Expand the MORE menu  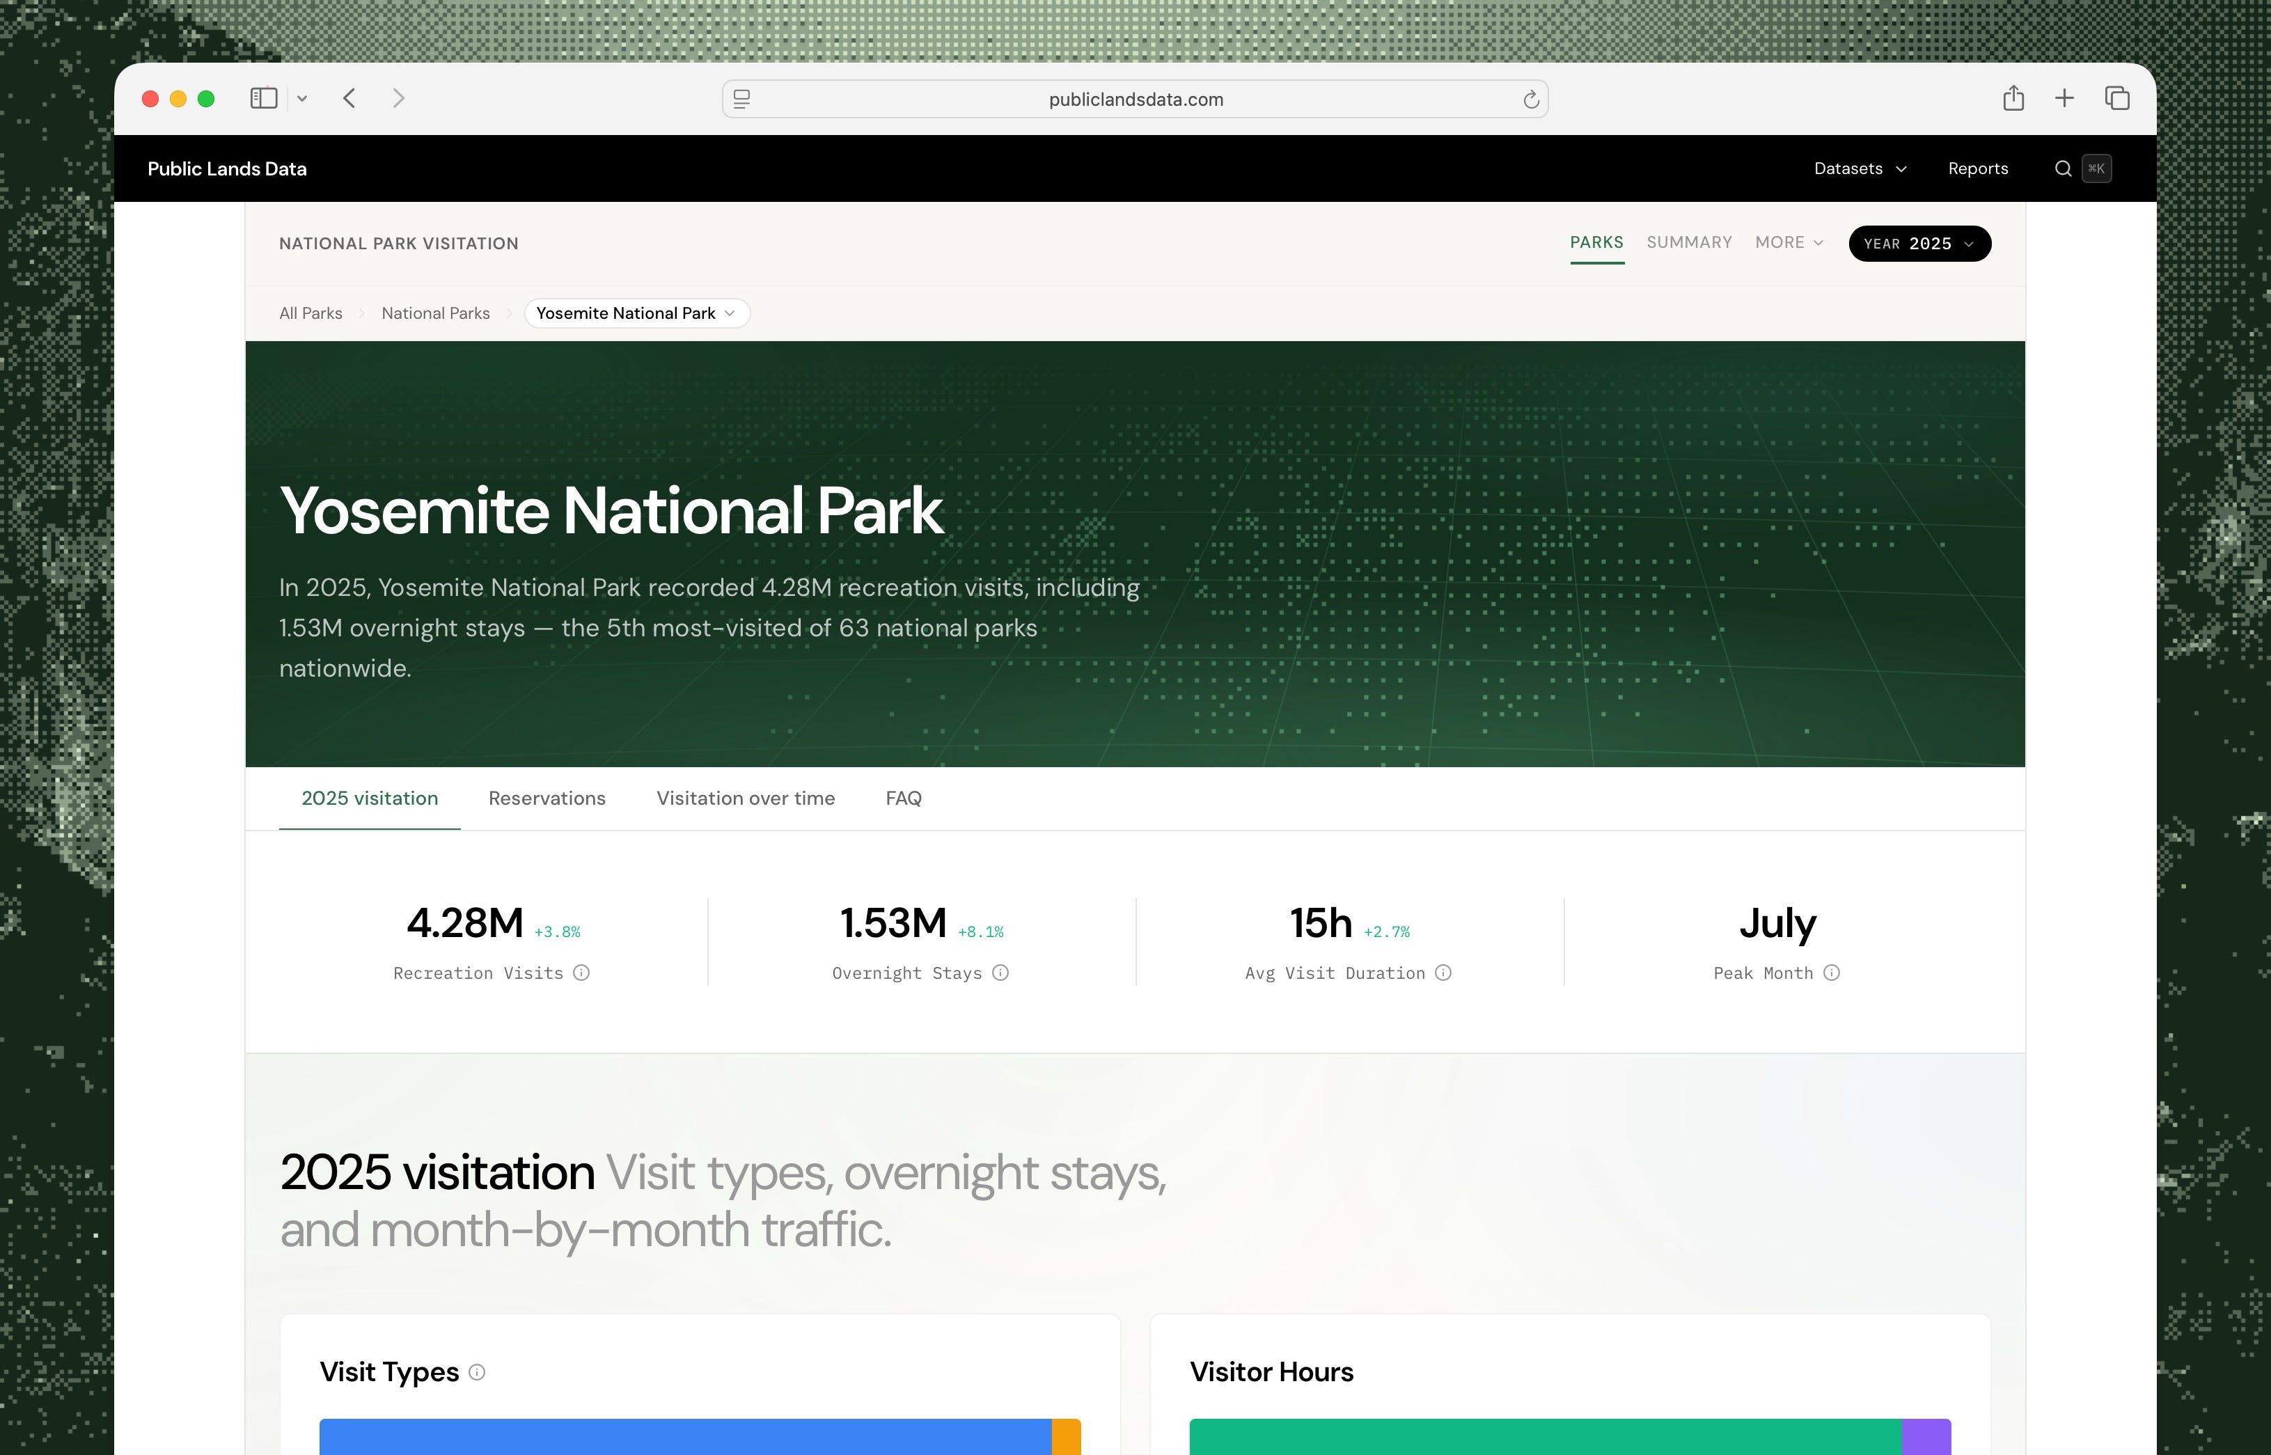pyautogui.click(x=1789, y=243)
